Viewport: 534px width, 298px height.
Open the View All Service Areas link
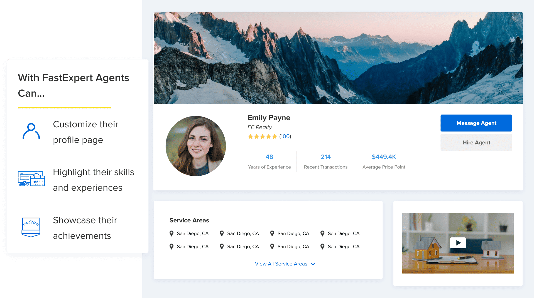coord(281,264)
